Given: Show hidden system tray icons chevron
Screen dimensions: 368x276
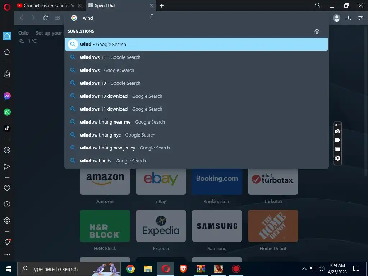Looking at the screenshot, I should [304, 269].
